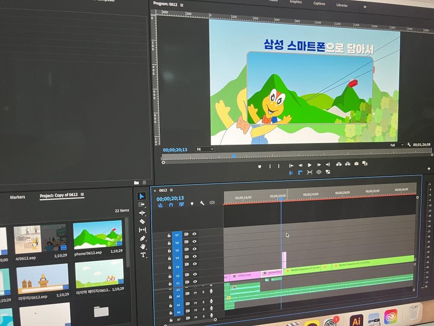Solo audio track A5
This screenshot has height=326, width=434.
pyautogui.click(x=203, y=302)
